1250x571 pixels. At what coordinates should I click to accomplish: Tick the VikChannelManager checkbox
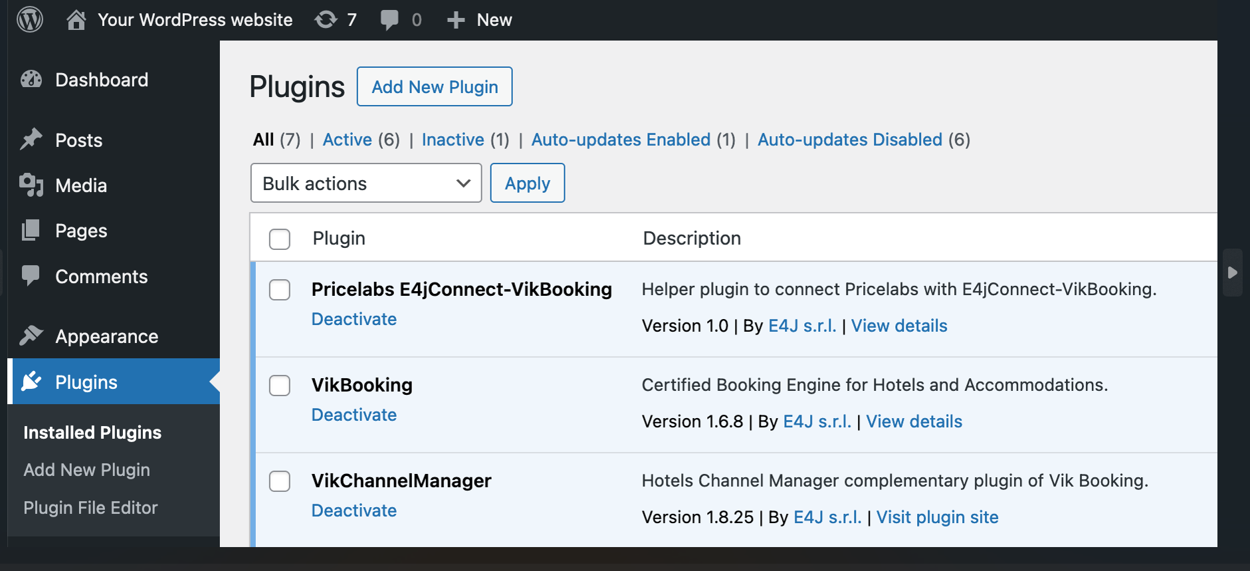(x=280, y=481)
